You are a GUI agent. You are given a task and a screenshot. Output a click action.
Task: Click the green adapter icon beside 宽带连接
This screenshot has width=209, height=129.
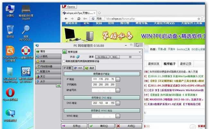tap(65, 52)
